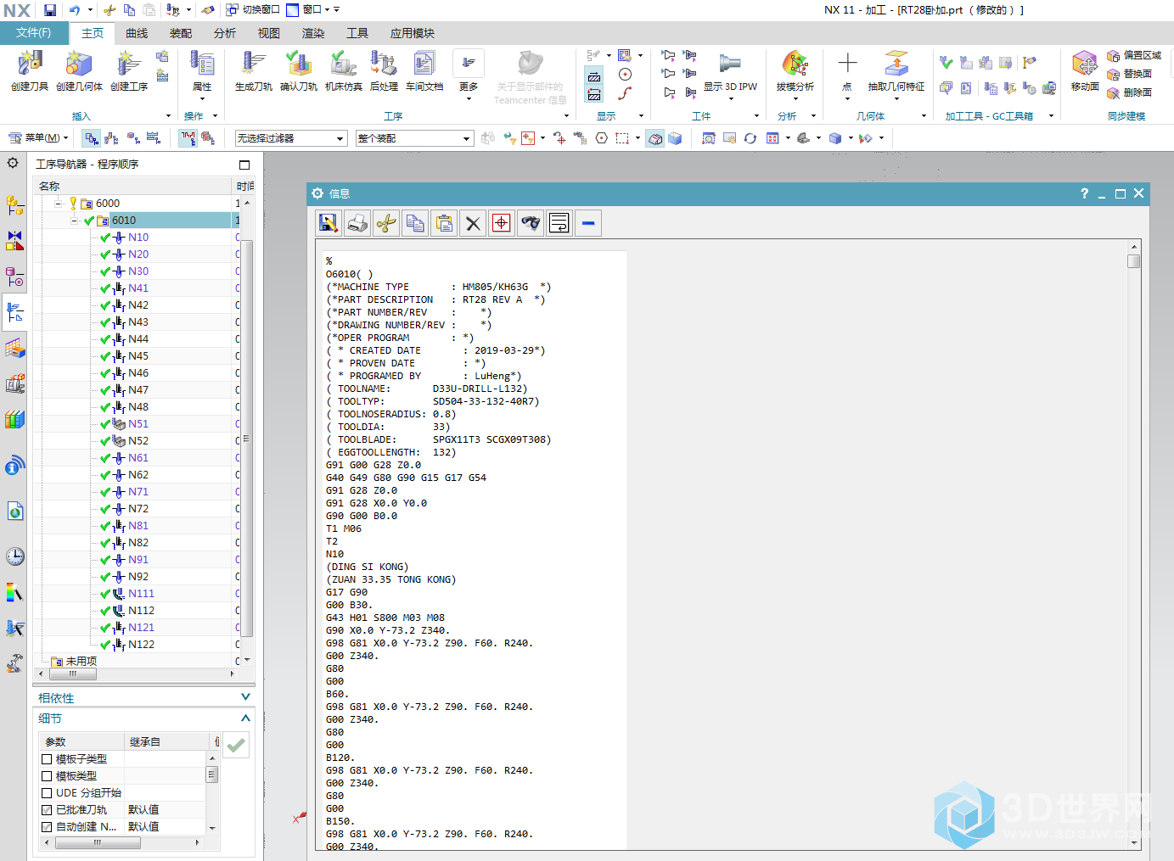Viewport: 1174px width, 861px height.
Task: Click the Point (点) icon
Action: (x=847, y=64)
